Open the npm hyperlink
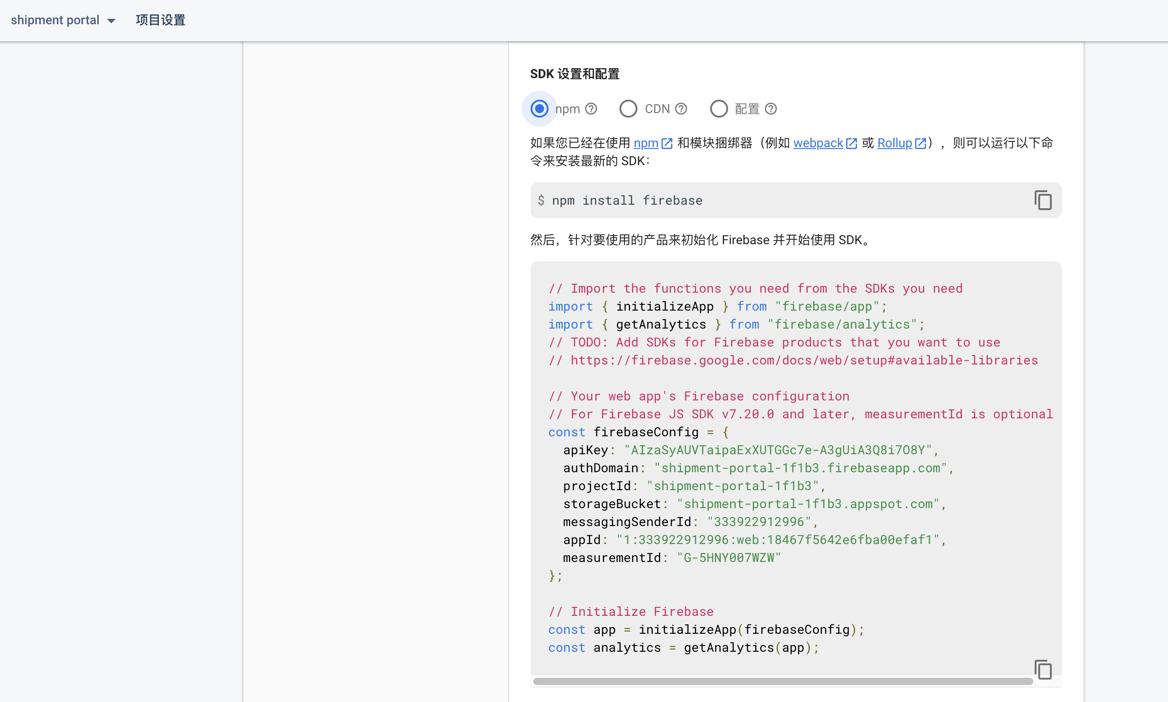This screenshot has height=702, width=1168. click(646, 143)
